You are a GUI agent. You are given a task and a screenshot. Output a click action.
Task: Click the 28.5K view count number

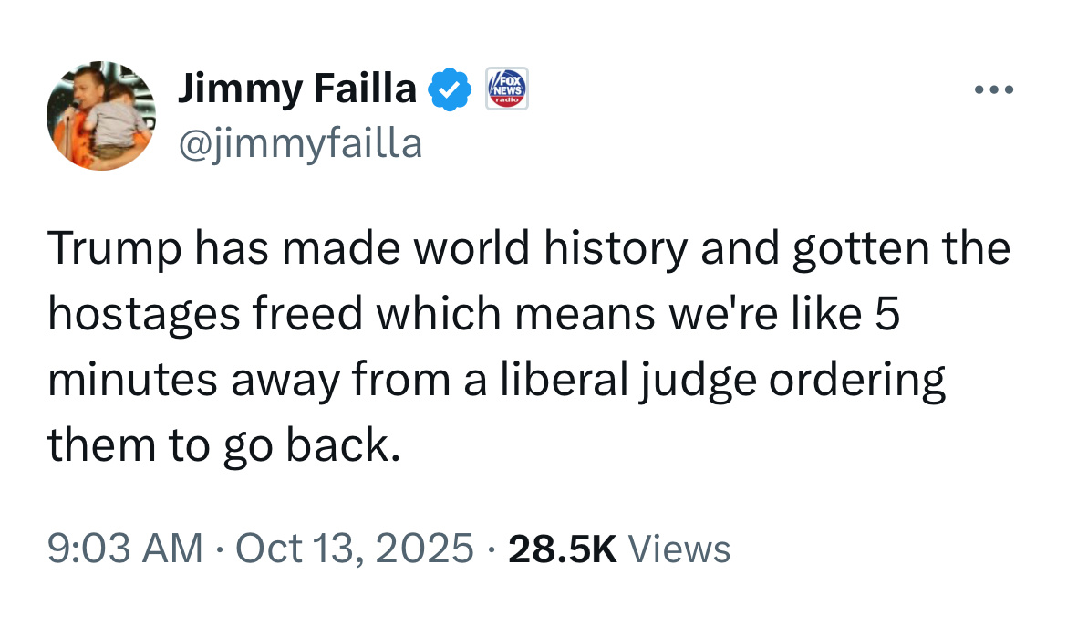[563, 549]
